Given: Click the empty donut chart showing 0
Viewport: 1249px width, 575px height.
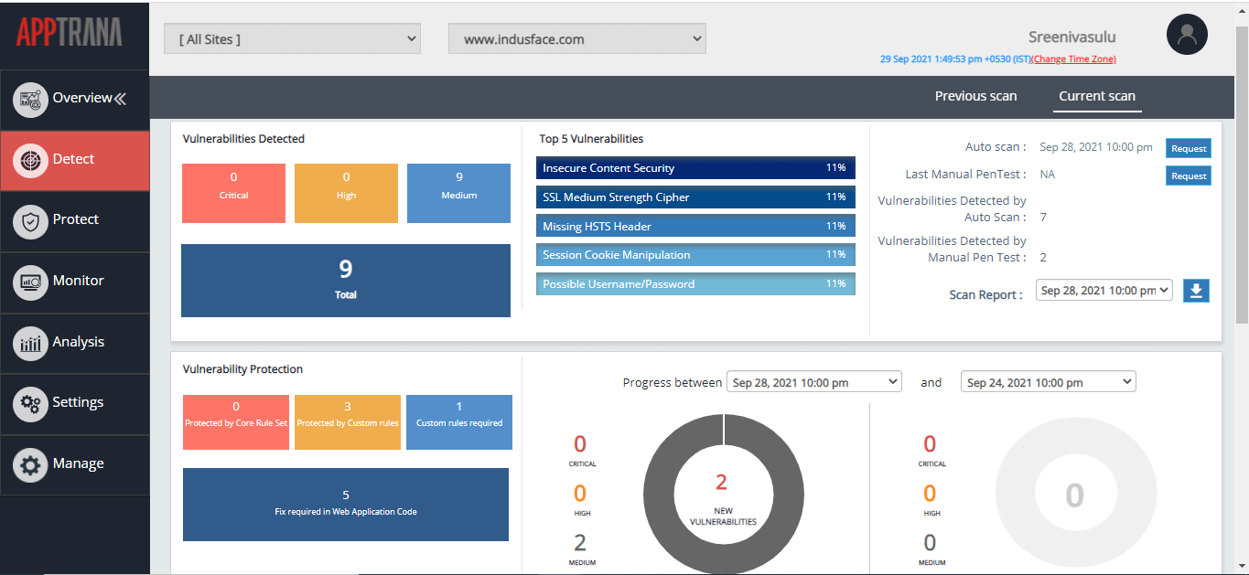Looking at the screenshot, I should (x=1075, y=495).
